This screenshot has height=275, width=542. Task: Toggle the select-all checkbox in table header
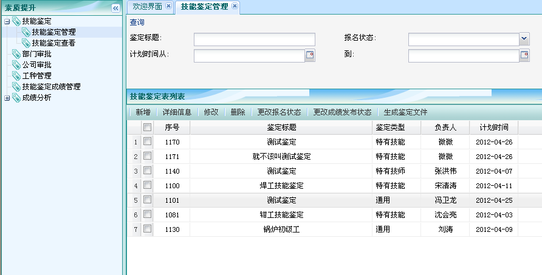147,127
